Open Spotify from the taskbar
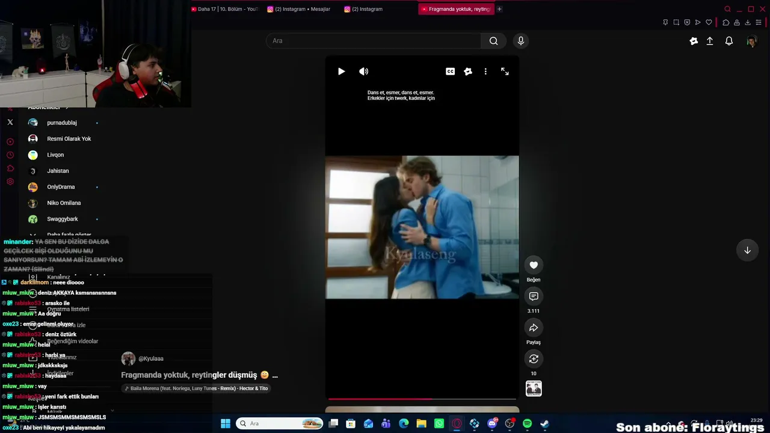 527,423
